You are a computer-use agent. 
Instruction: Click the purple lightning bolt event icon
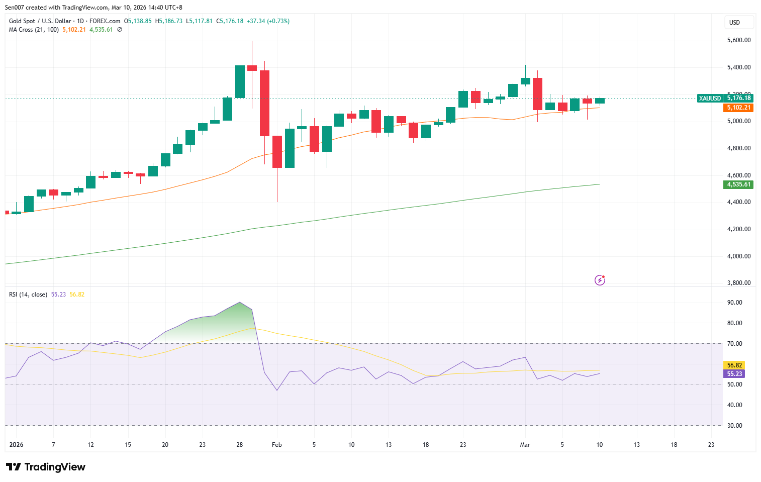600,280
